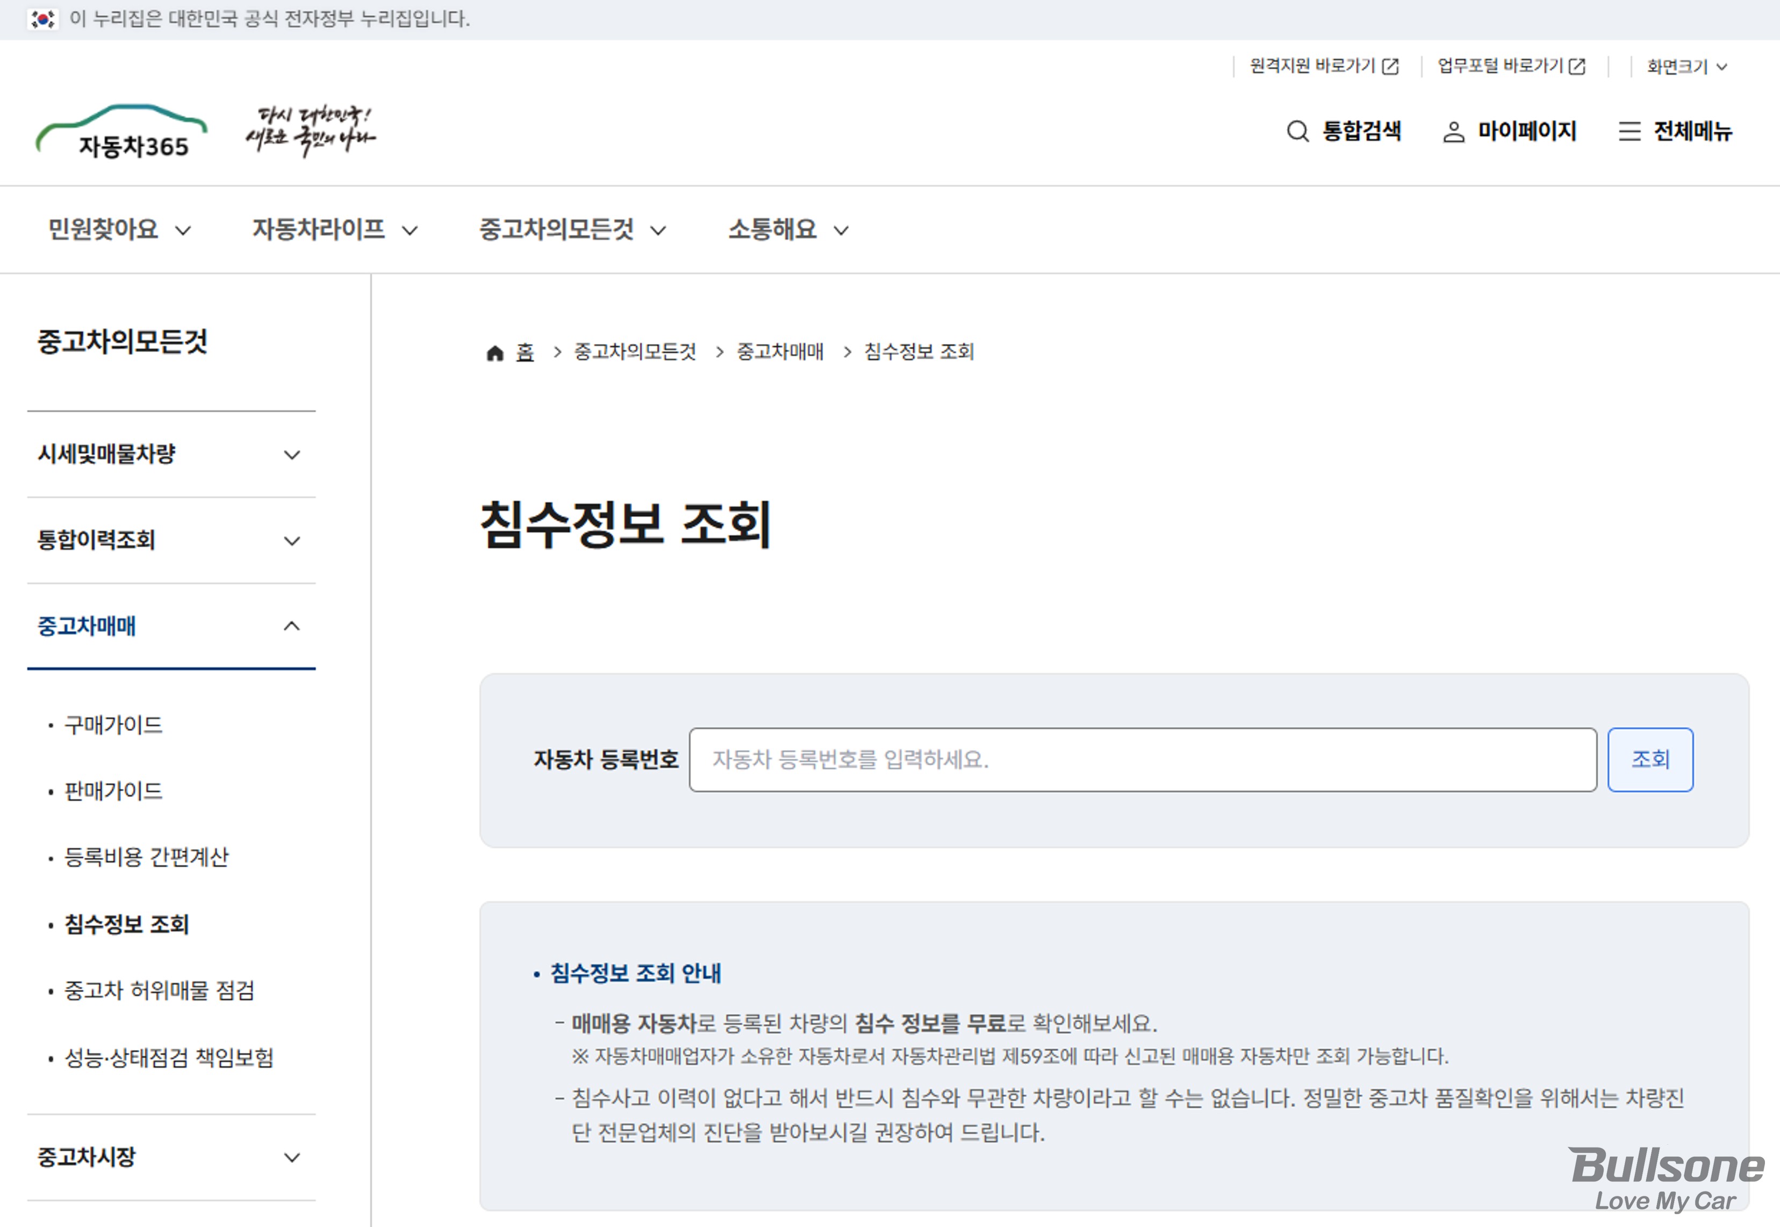The width and height of the screenshot is (1780, 1227).
Task: Open 중고차 허위매물 점검 link
Action: pos(159,990)
